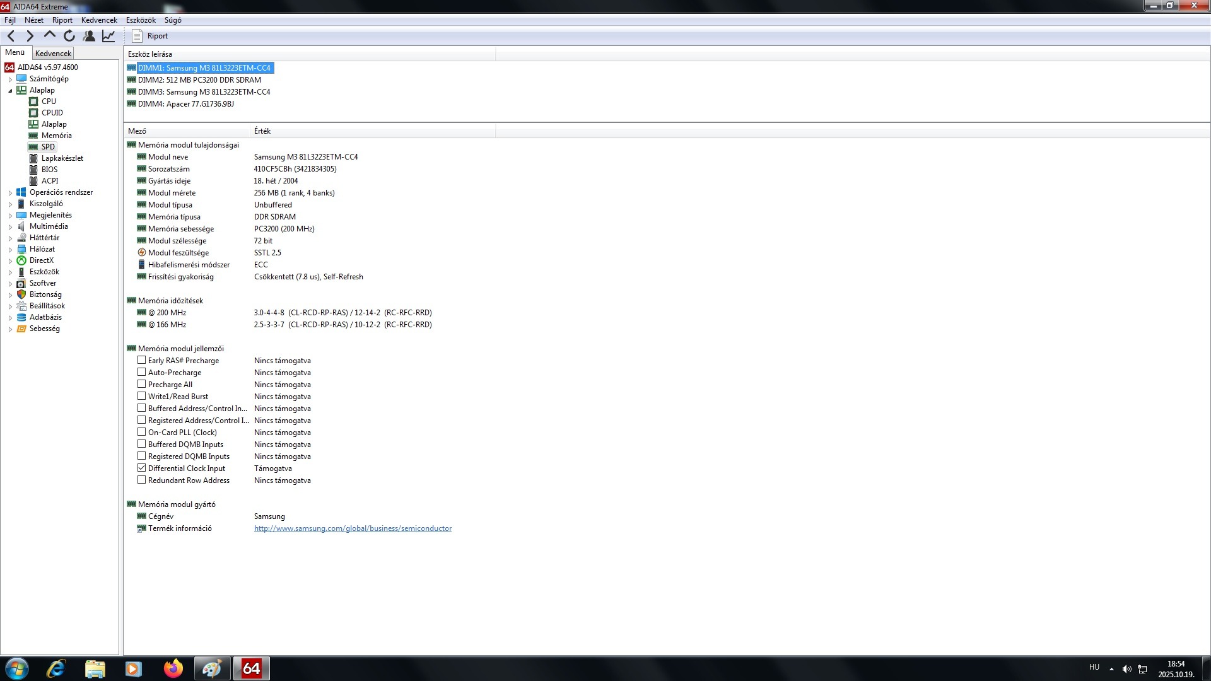The width and height of the screenshot is (1211, 681).
Task: Toggle the Differential Clock Input checkbox
Action: 141,468
